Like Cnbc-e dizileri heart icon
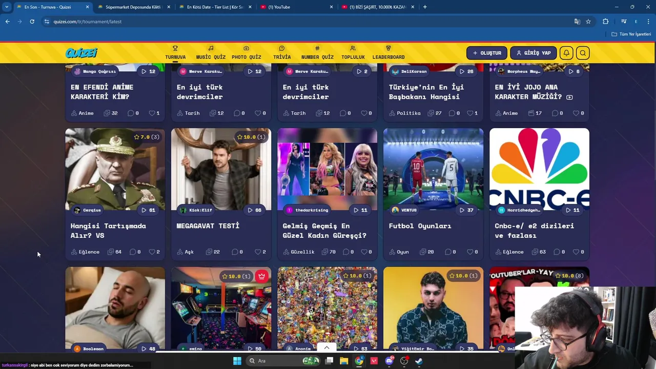The image size is (656, 369). [576, 252]
